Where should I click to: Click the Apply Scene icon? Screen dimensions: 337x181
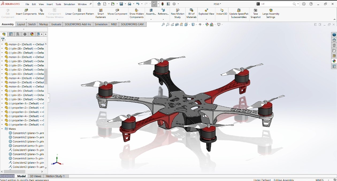212,25
